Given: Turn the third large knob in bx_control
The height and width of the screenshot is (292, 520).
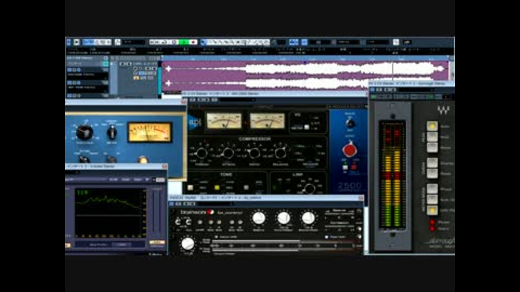Looking at the screenshot, I should point(308,218).
